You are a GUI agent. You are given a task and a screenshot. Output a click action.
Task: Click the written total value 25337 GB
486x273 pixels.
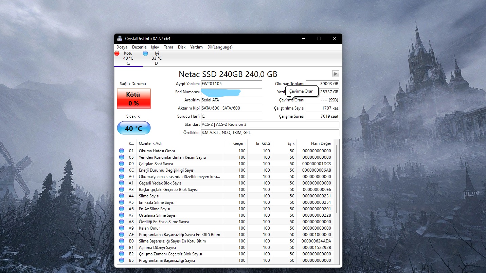point(329,92)
